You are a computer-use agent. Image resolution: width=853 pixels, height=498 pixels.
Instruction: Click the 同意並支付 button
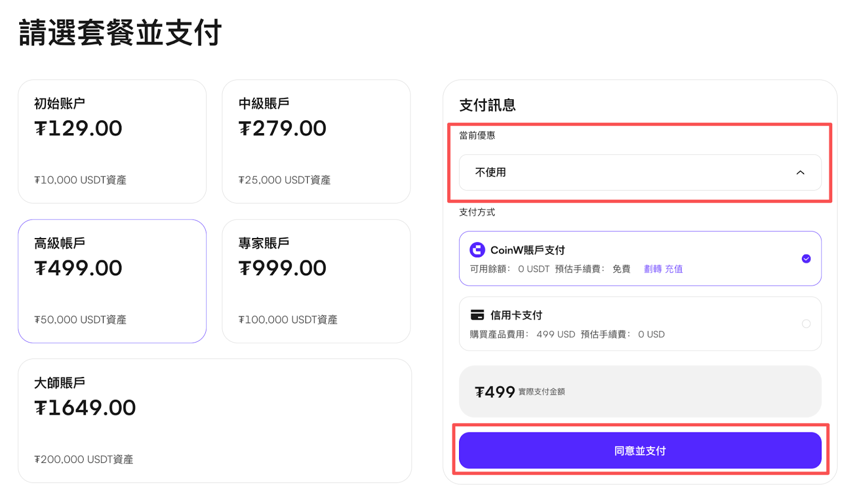640,451
